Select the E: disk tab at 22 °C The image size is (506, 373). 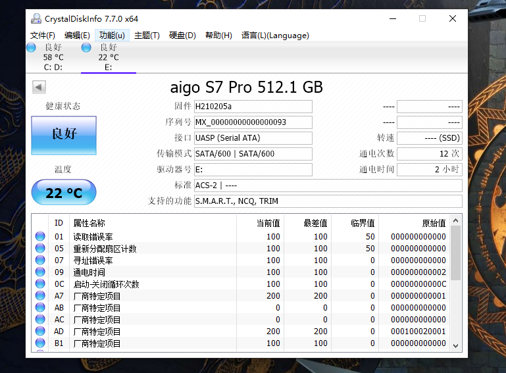(x=109, y=57)
